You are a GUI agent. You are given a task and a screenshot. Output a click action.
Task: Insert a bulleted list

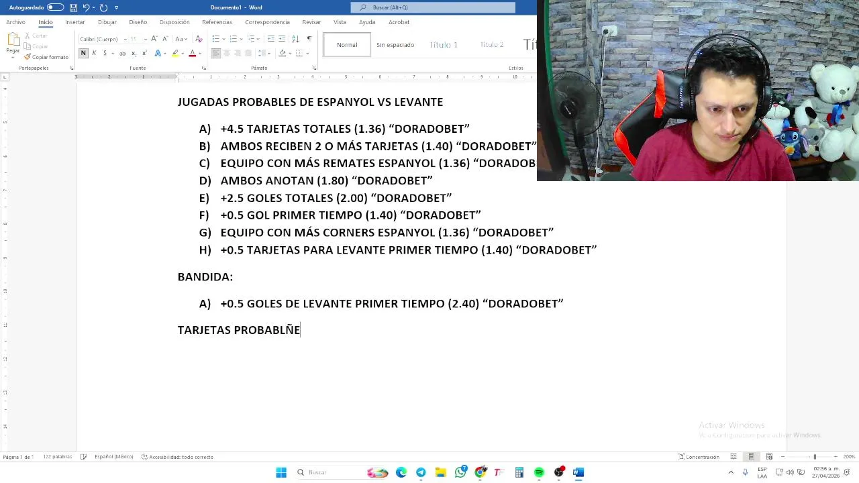tap(215, 39)
